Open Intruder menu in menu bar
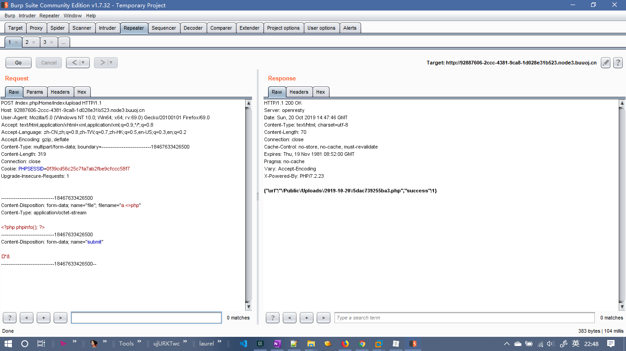This screenshot has height=351, width=626. (x=27, y=16)
